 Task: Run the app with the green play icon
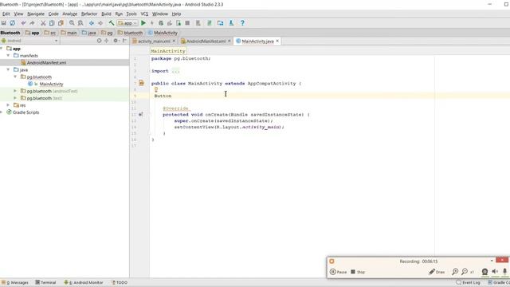pyautogui.click(x=143, y=23)
